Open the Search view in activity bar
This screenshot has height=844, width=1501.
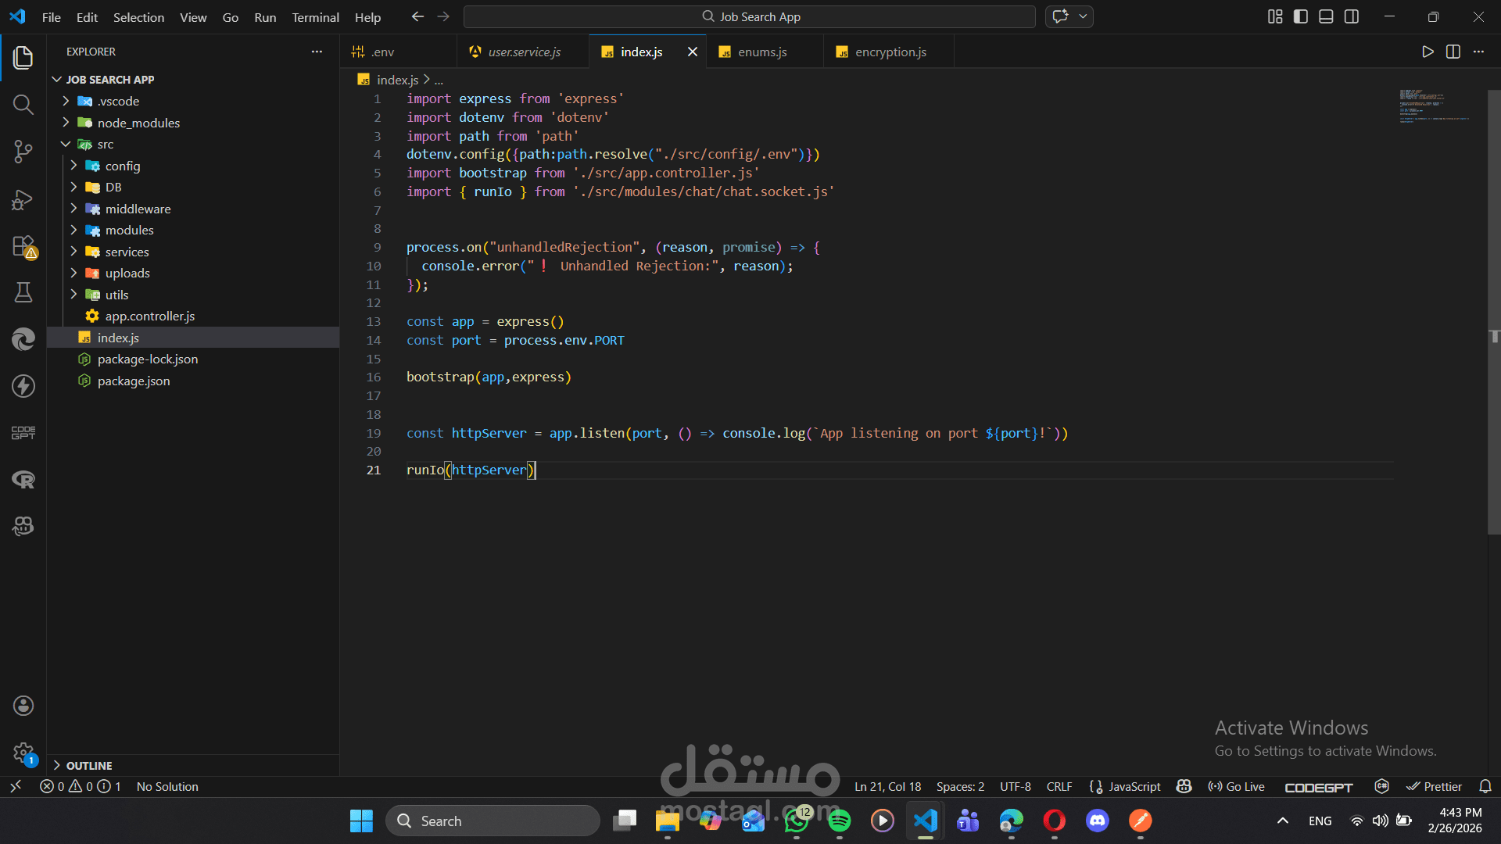[23, 105]
